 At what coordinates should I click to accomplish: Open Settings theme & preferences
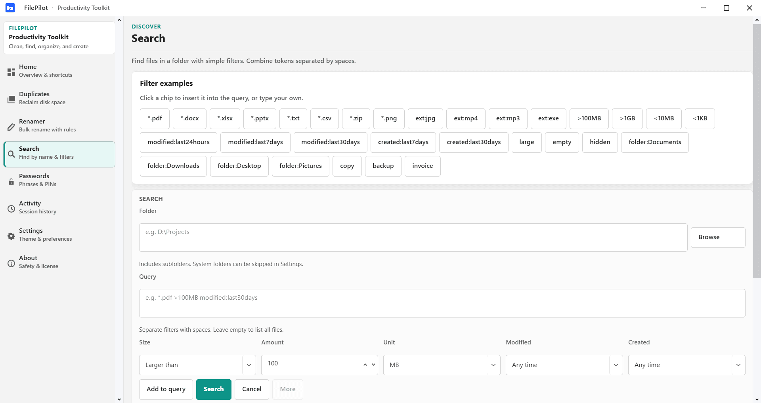pyautogui.click(x=59, y=236)
